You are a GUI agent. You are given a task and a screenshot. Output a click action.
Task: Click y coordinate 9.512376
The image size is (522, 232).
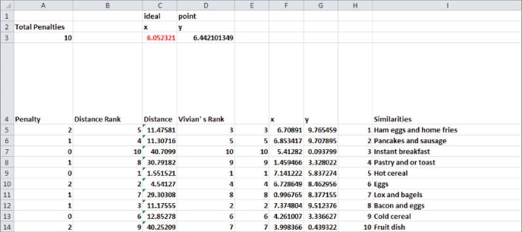pos(320,205)
